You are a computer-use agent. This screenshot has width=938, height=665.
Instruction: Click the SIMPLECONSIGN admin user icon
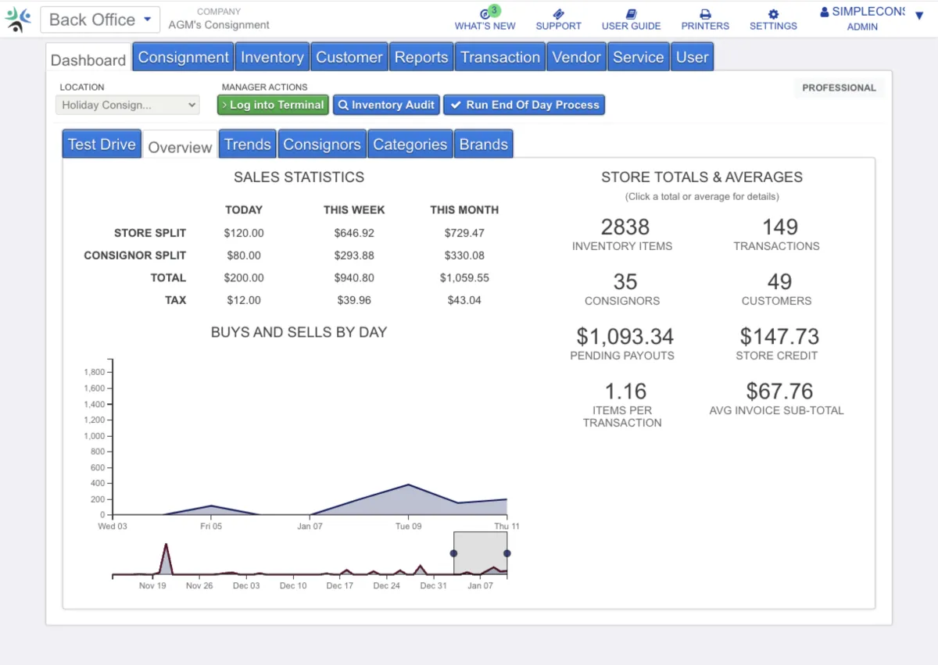[825, 12]
